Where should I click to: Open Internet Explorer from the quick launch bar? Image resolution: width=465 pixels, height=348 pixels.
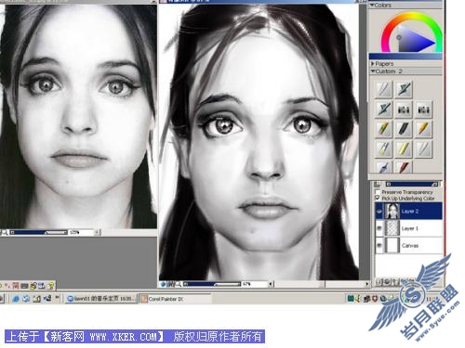click(x=16, y=299)
